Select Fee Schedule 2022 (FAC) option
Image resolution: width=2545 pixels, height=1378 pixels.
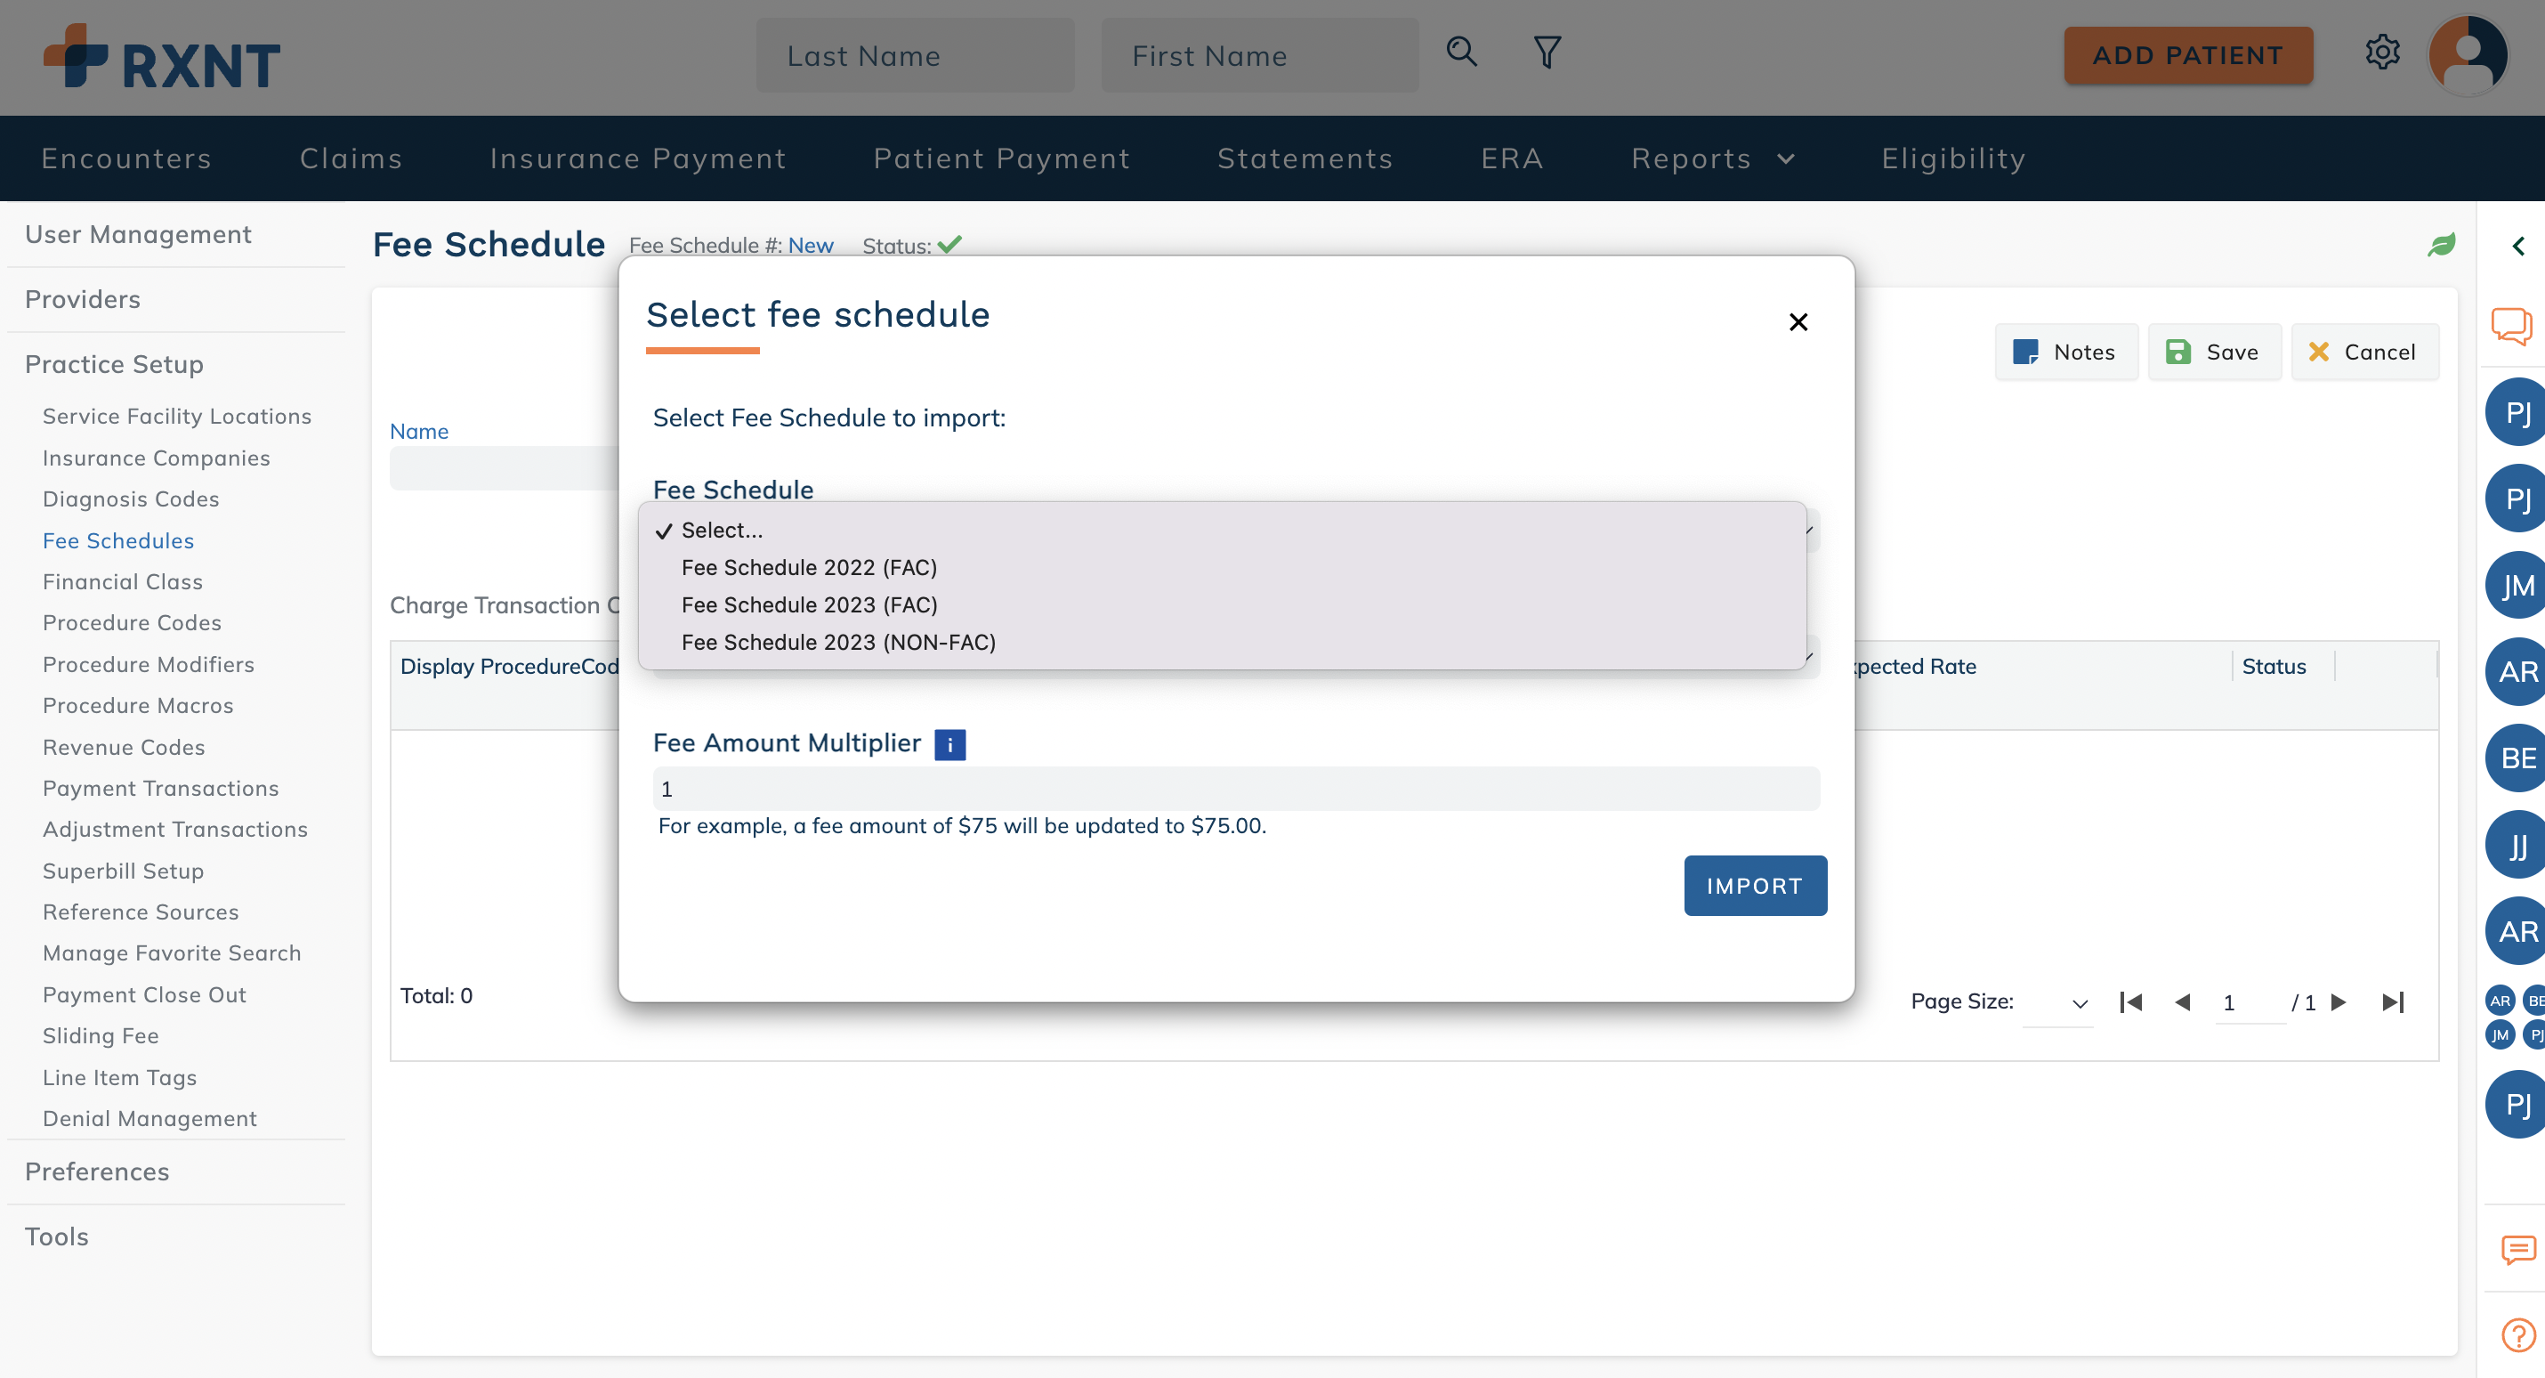tap(809, 567)
